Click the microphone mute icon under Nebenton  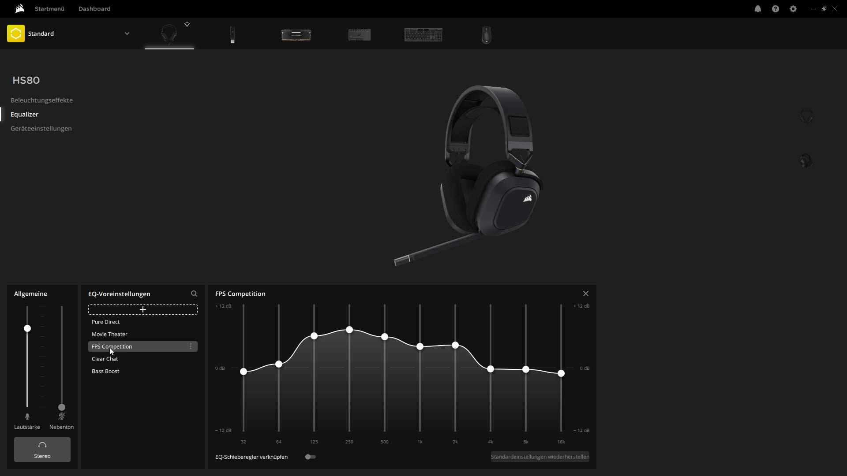coord(62,416)
